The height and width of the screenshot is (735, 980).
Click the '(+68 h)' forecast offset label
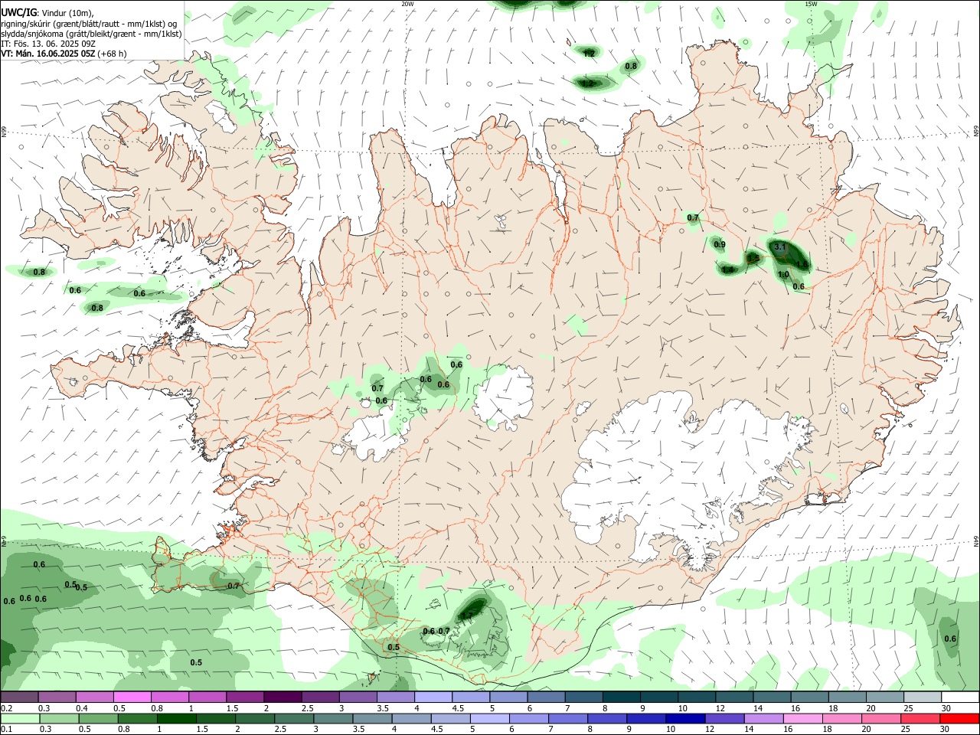click(x=112, y=54)
